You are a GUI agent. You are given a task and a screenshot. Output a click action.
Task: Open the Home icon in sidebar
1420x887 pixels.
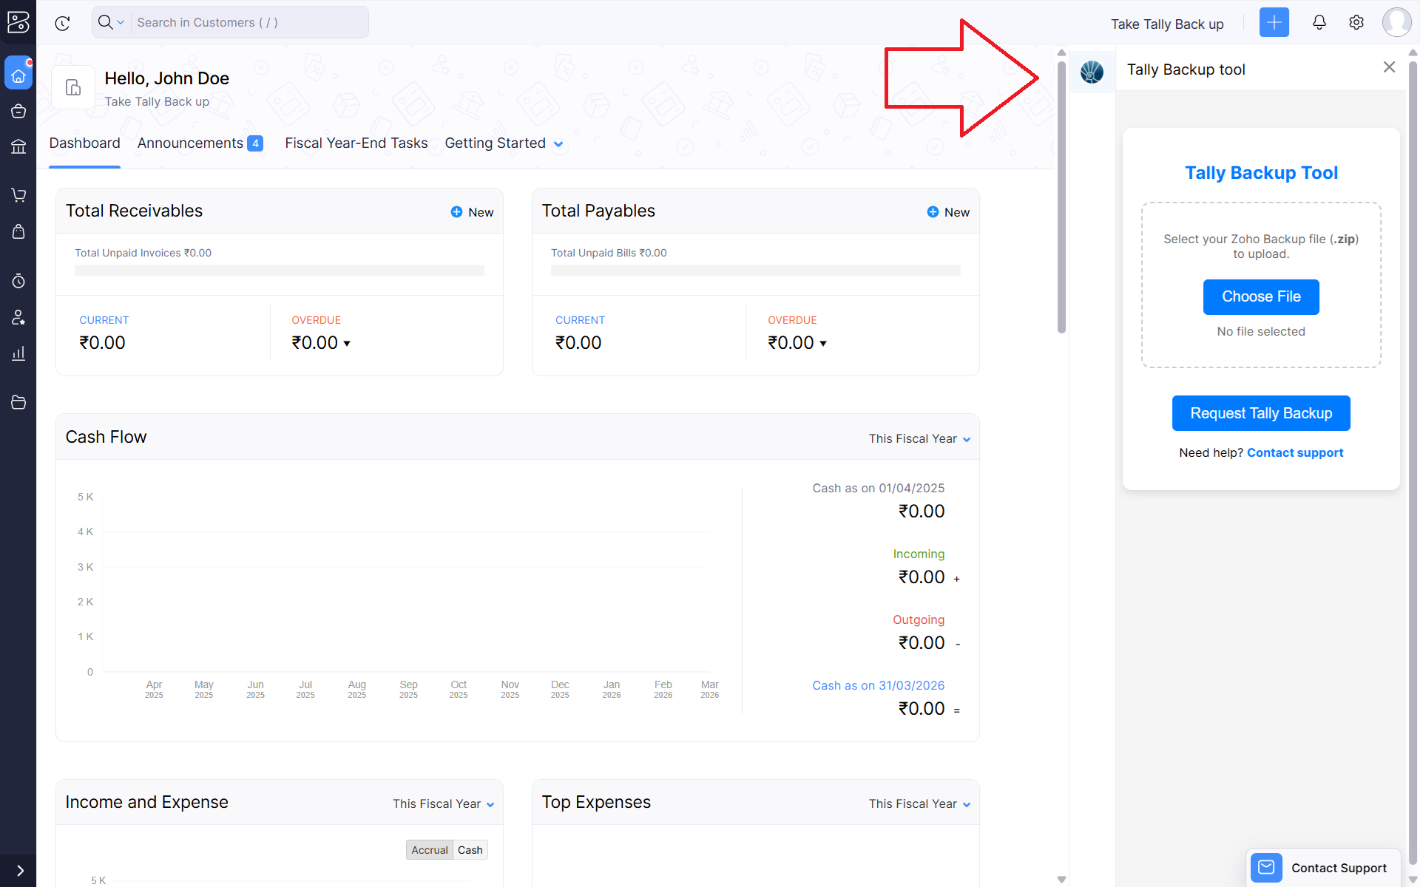(18, 75)
